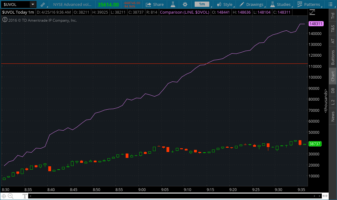Screen dimensions: 337x200
Task: Click the expand-width icon at bottom right
Action: [325, 196]
